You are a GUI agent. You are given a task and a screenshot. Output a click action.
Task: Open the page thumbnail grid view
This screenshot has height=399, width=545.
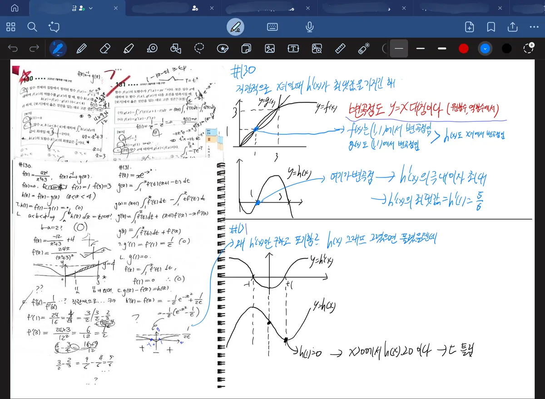coord(11,27)
